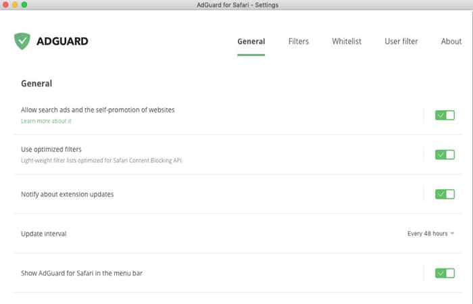This screenshot has width=473, height=304.
Task: Minimize the window with the yellow button
Action: (x=15, y=5)
